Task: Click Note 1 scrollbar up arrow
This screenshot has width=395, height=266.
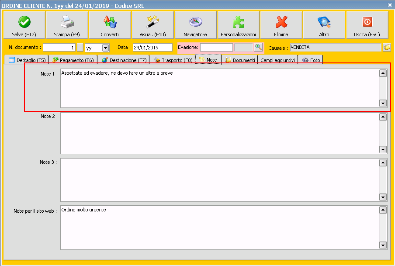Action: (383, 73)
